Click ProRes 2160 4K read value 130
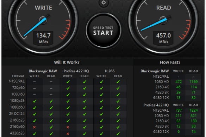 (194, 121)
